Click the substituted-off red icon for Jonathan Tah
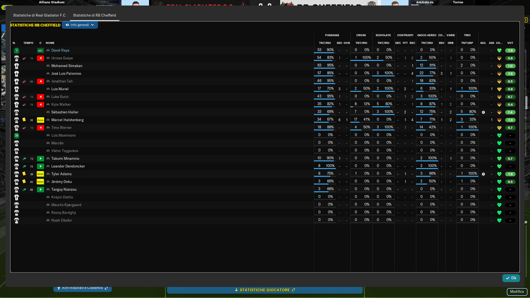The image size is (530, 298). pyautogui.click(x=41, y=82)
